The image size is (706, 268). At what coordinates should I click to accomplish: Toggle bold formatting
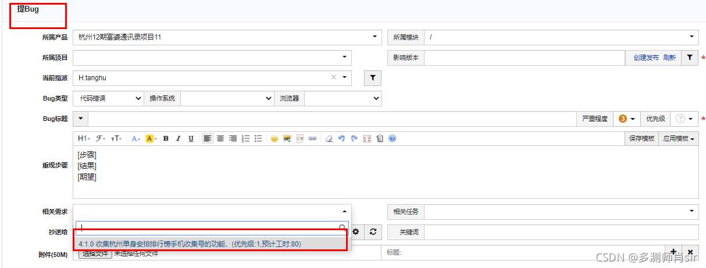coord(166,138)
